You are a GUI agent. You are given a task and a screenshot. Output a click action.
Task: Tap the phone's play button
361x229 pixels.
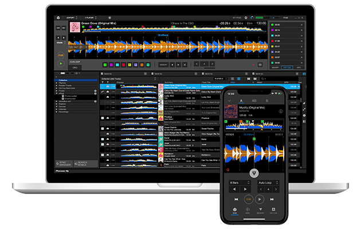(260, 200)
